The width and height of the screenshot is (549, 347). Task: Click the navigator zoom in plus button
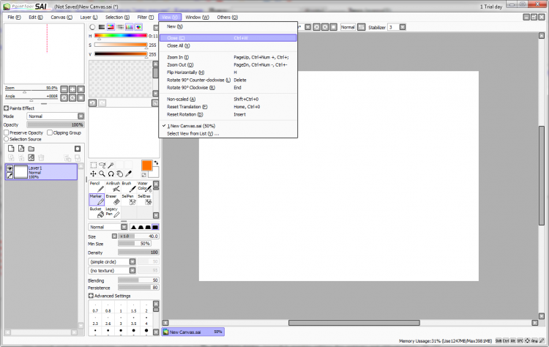(72, 89)
